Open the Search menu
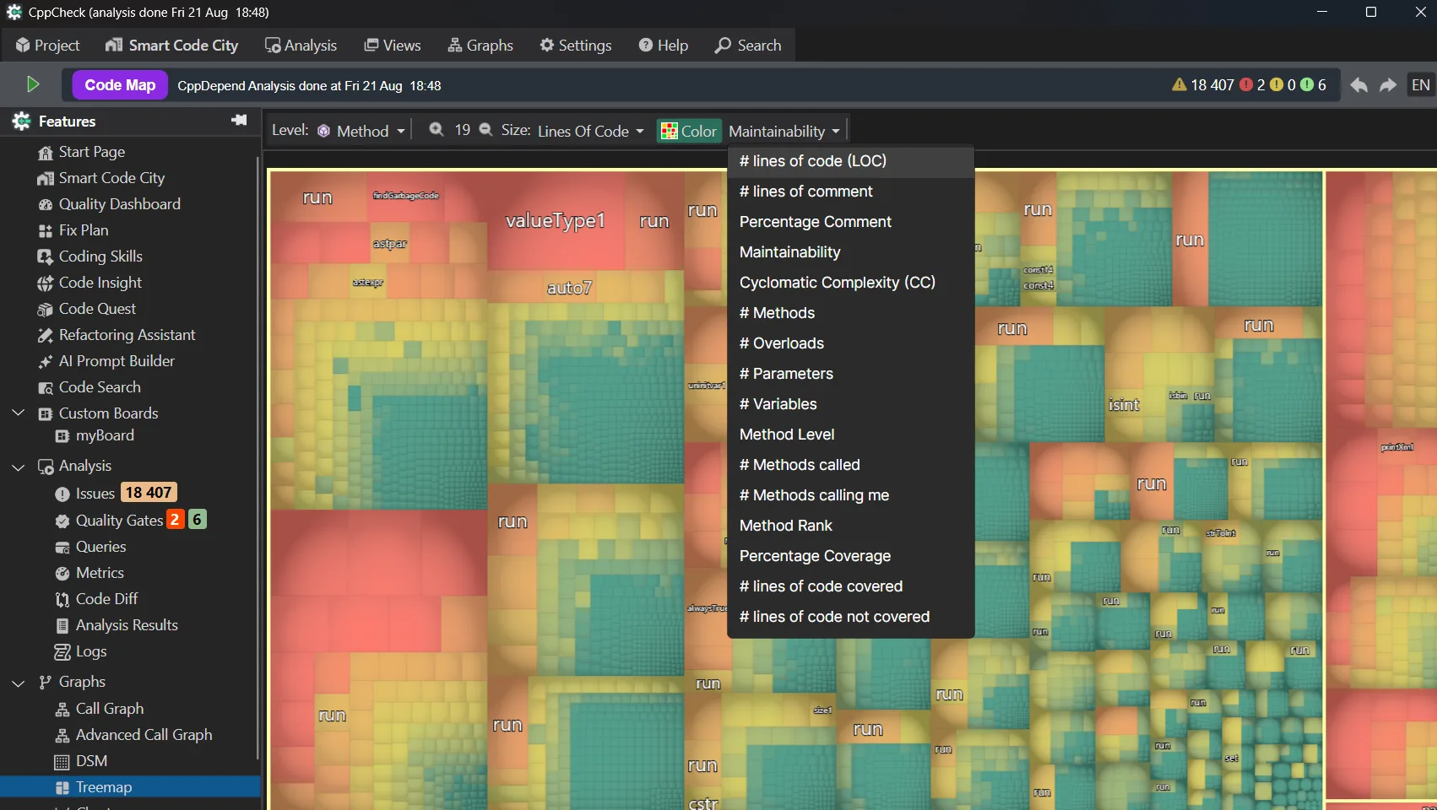 click(748, 46)
